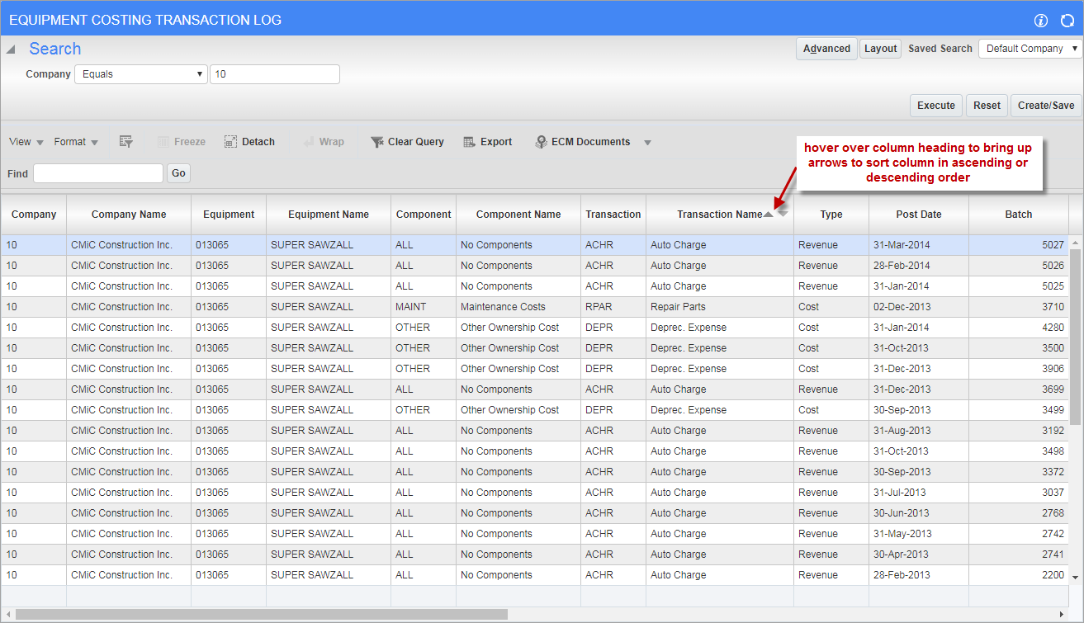Open the Default Company saved search dropdown
The image size is (1084, 623).
pyautogui.click(x=1029, y=48)
